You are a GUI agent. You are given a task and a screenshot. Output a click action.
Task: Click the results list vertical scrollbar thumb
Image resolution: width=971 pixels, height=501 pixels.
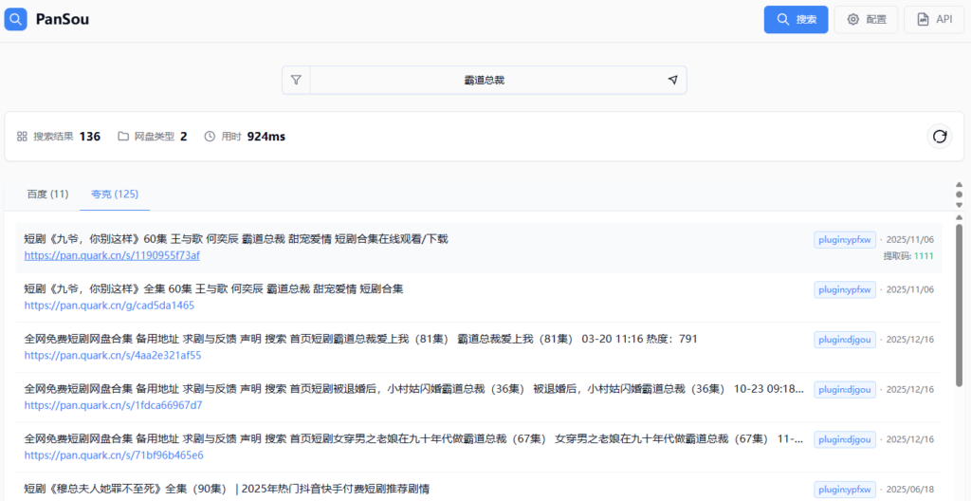[x=960, y=306]
